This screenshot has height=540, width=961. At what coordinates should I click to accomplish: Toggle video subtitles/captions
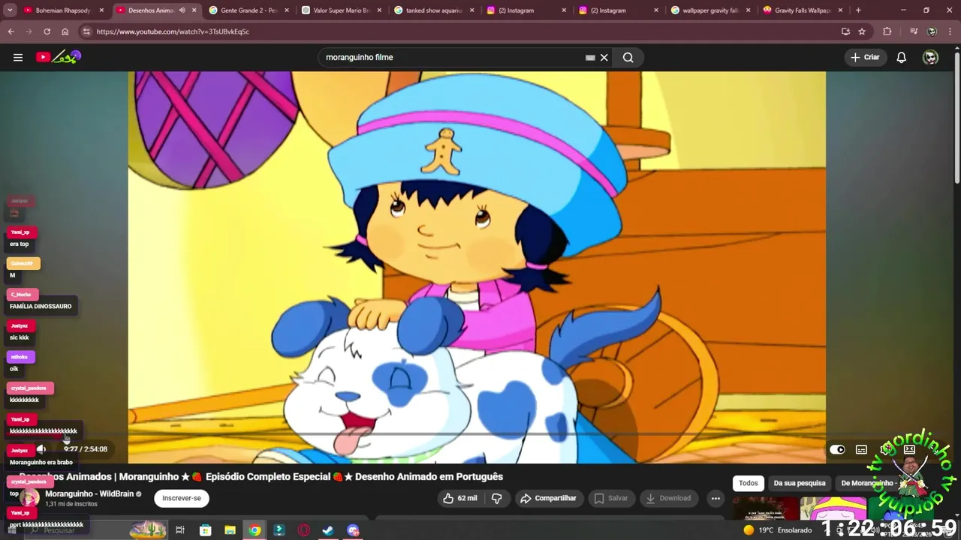coord(861,449)
